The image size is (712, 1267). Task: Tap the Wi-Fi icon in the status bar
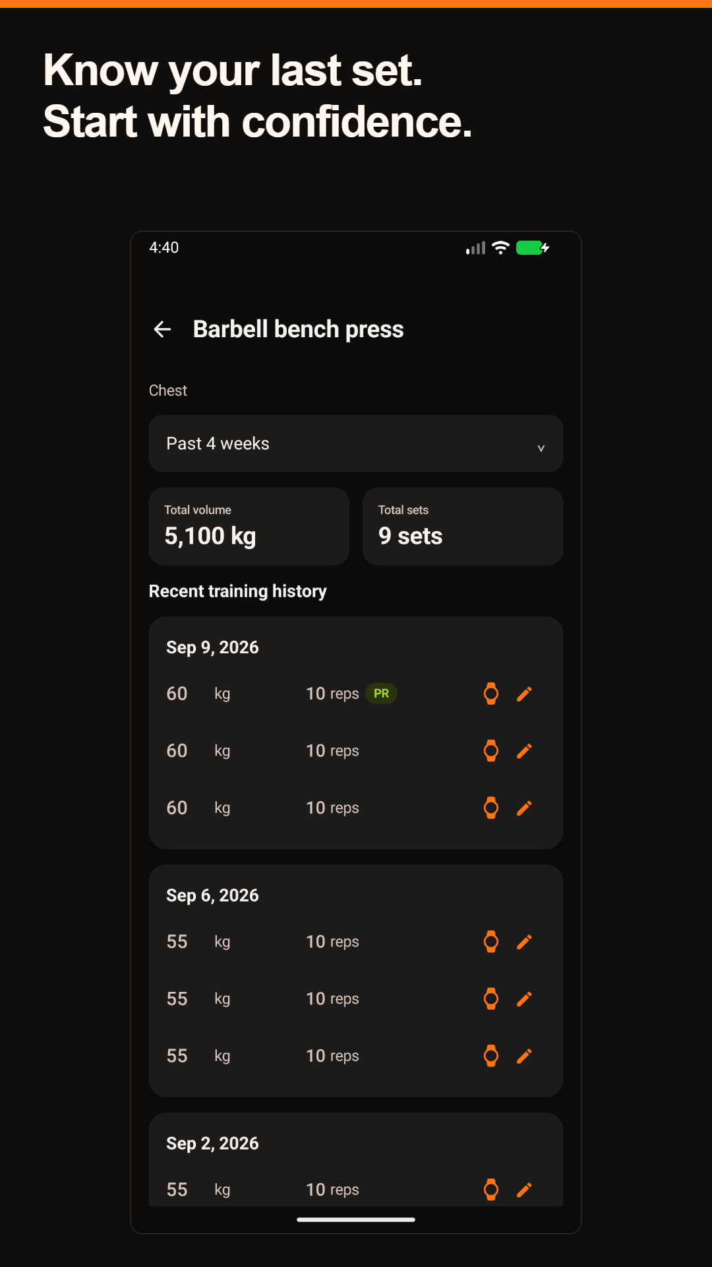[x=501, y=247]
